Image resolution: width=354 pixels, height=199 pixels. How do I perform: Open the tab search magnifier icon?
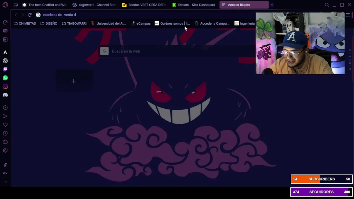tap(327, 5)
